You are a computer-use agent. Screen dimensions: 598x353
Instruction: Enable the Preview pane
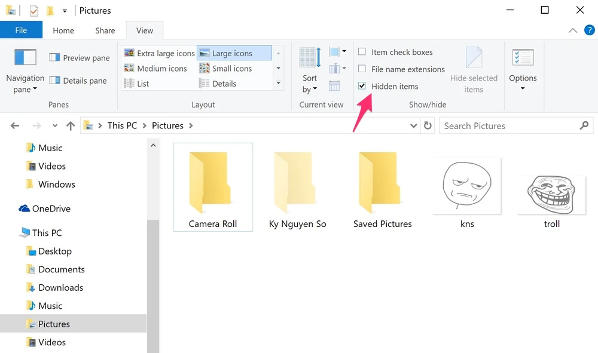click(79, 57)
